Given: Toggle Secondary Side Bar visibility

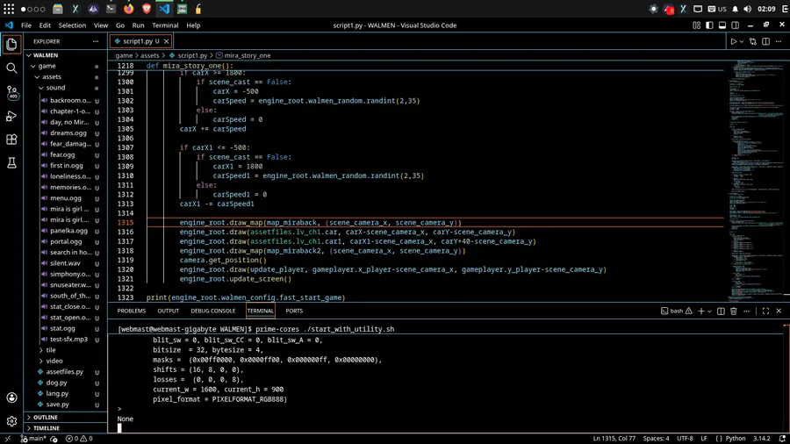Looking at the screenshot, I should [735, 25].
